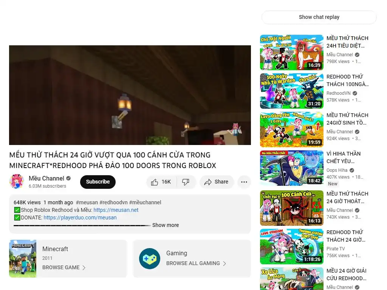Image resolution: width=387 pixels, height=290 pixels.
Task: Click the 756K views text in sidebar
Action: [x=338, y=256]
